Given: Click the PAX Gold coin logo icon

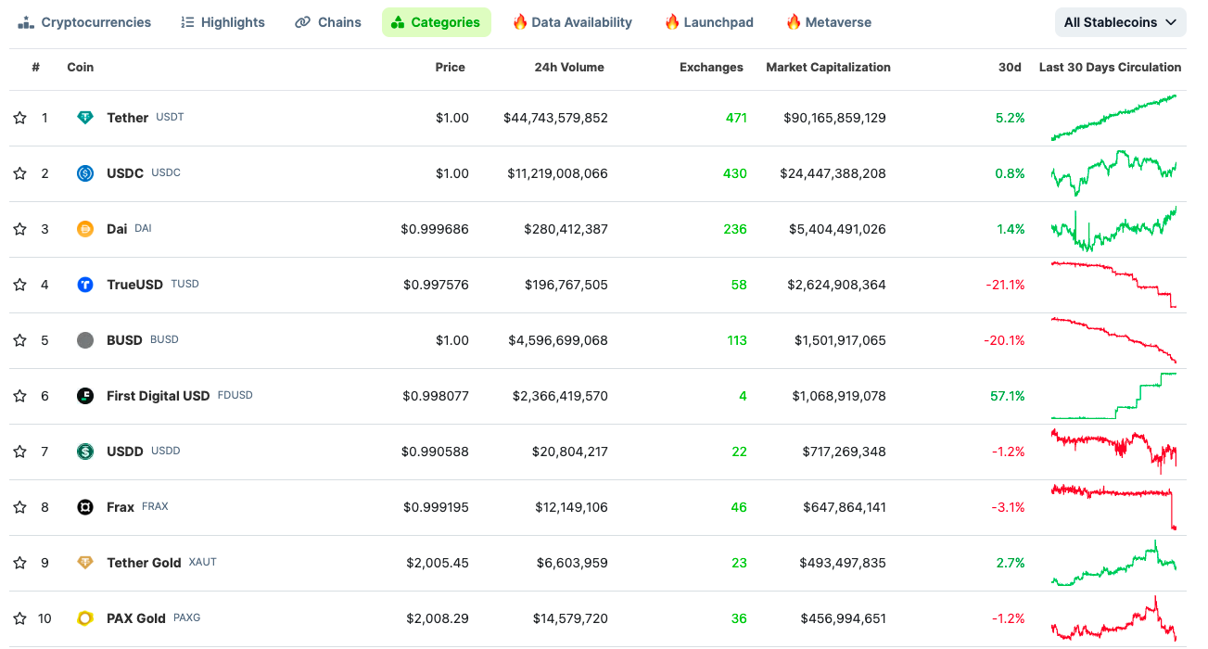Looking at the screenshot, I should (85, 618).
